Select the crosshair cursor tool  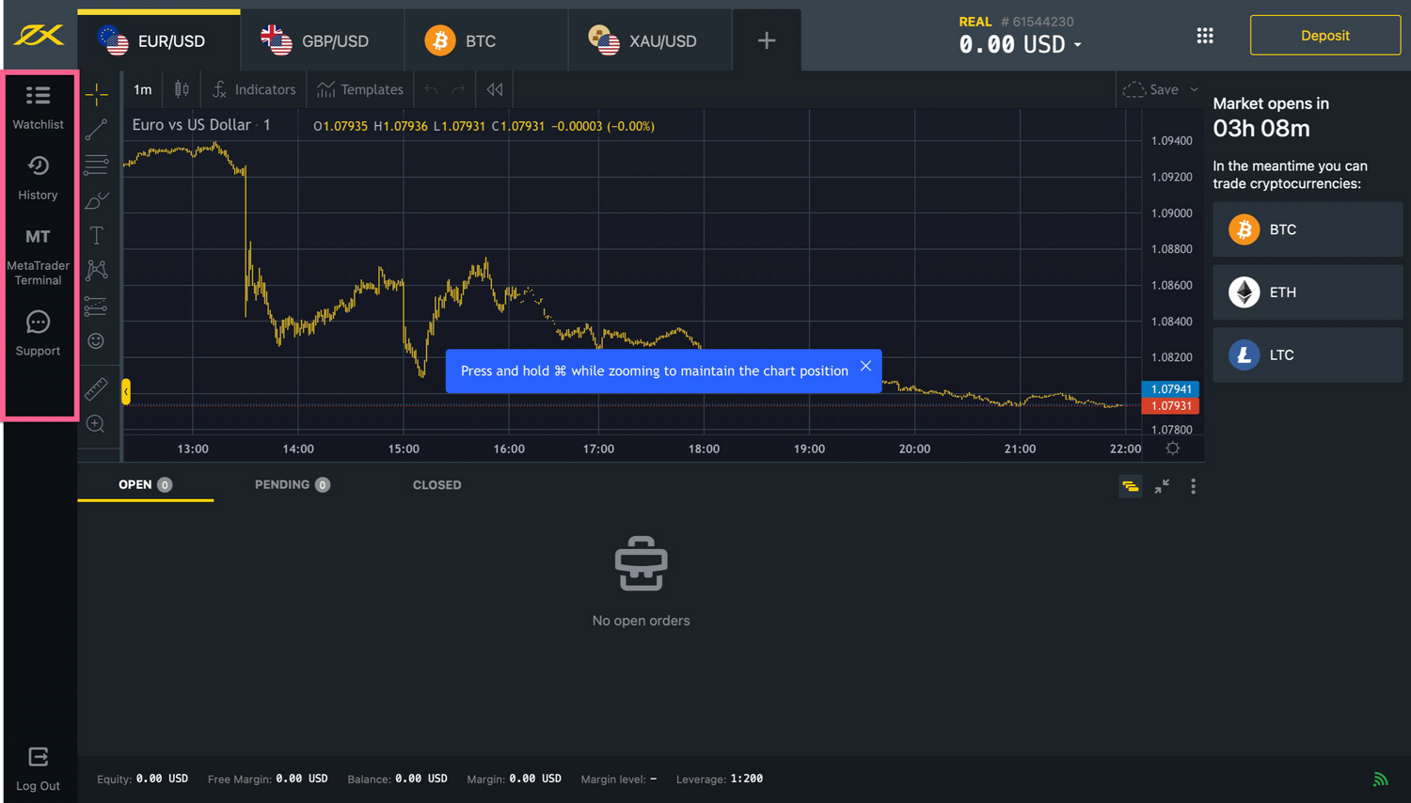[97, 92]
